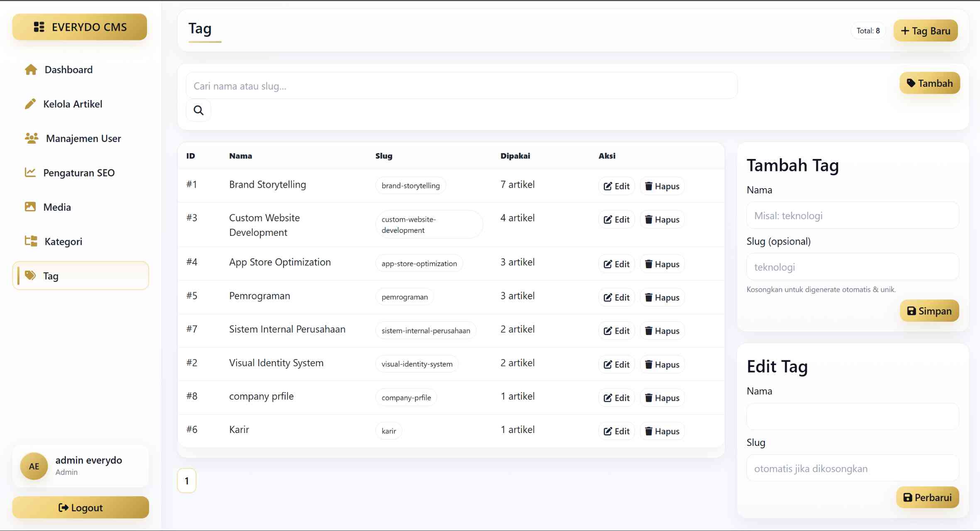This screenshot has width=980, height=531.
Task: Click the Slug column header
Action: (x=384, y=156)
